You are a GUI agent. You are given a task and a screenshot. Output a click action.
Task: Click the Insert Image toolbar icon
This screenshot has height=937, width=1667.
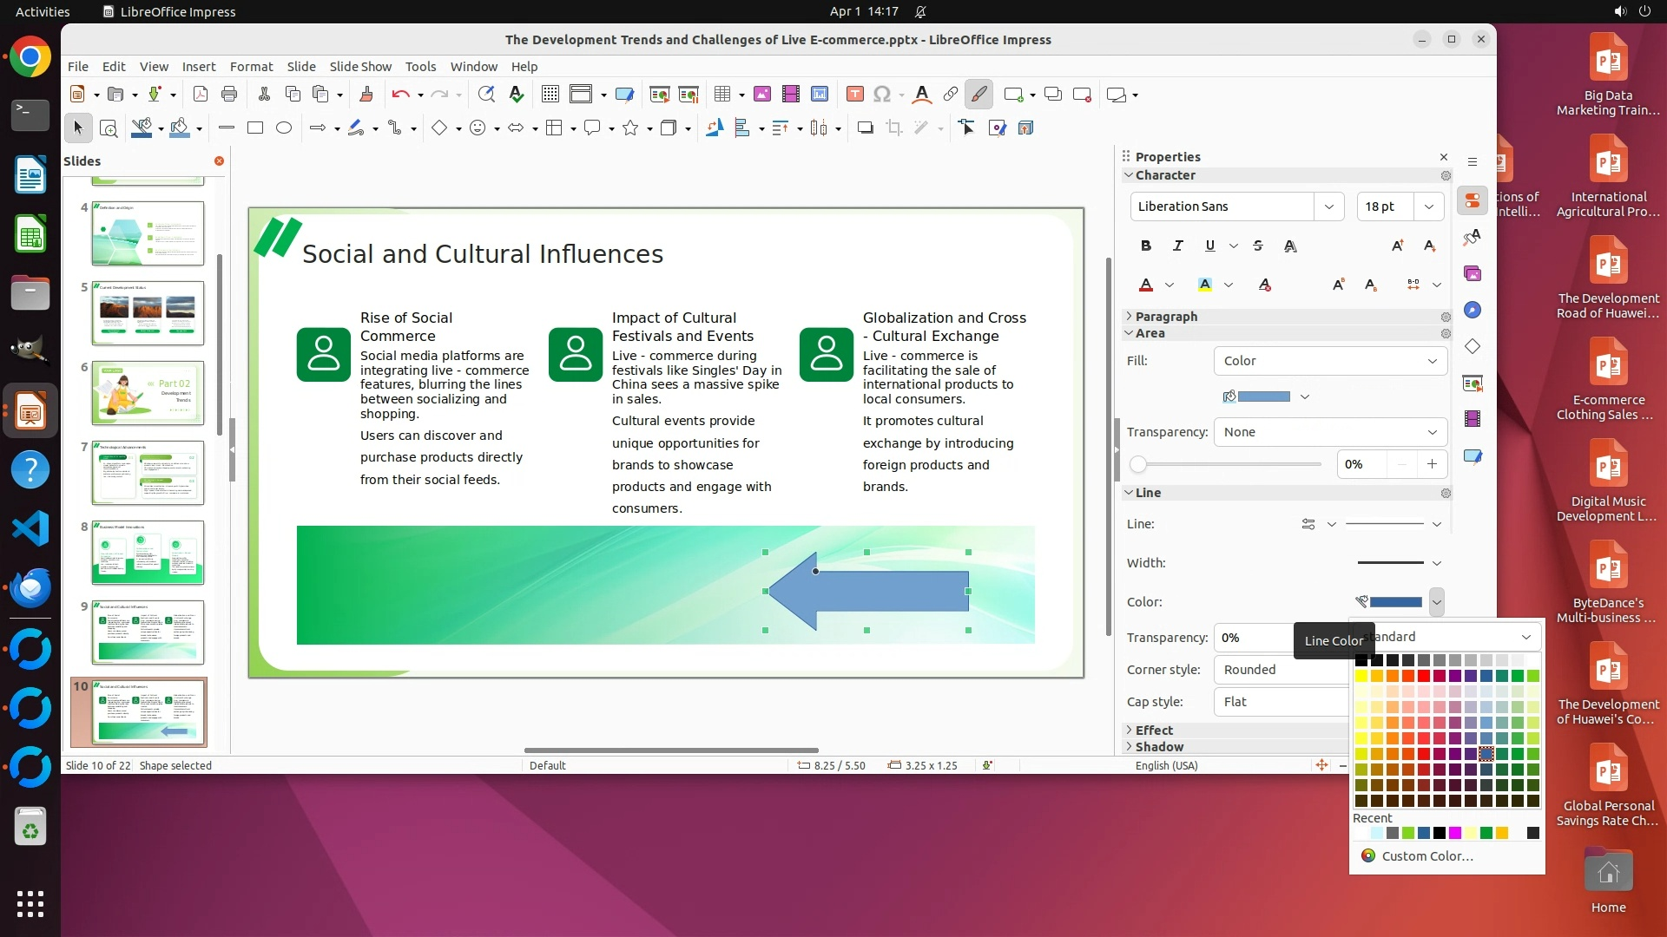pyautogui.click(x=761, y=95)
